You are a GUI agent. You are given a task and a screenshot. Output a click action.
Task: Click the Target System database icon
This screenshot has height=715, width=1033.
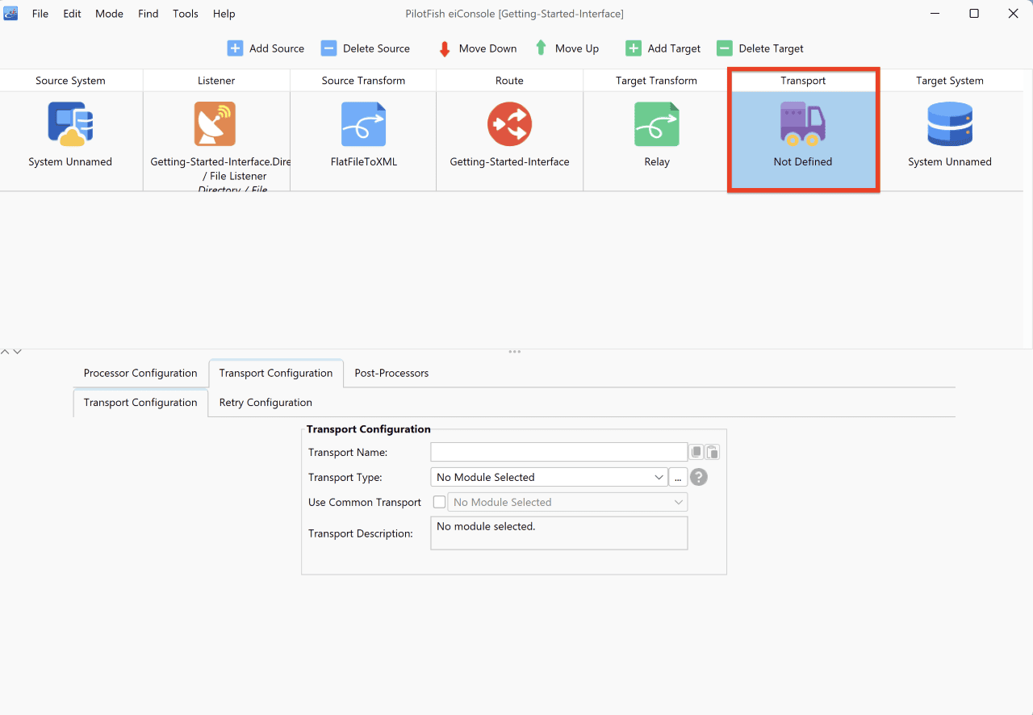[x=950, y=123]
